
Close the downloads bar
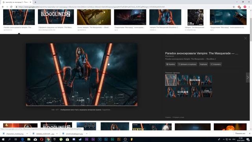pyautogui.click(x=249, y=134)
